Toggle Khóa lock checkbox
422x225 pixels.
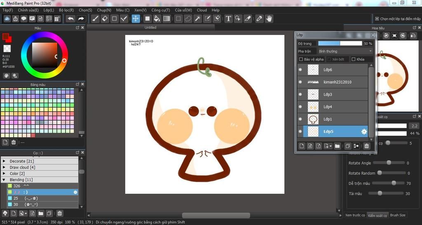[x=354, y=59]
